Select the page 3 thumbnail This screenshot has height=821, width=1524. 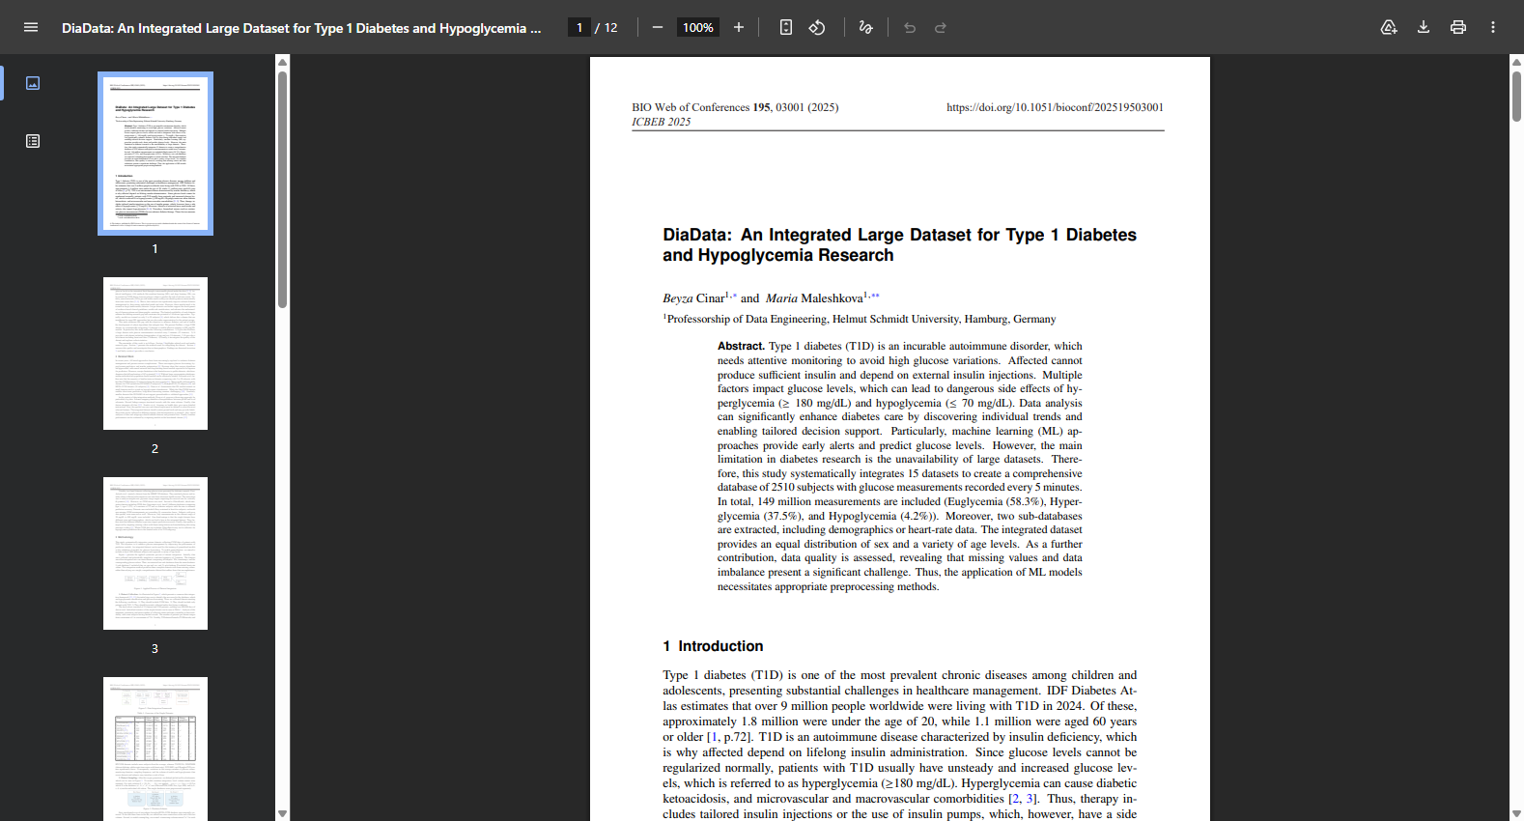coord(155,553)
